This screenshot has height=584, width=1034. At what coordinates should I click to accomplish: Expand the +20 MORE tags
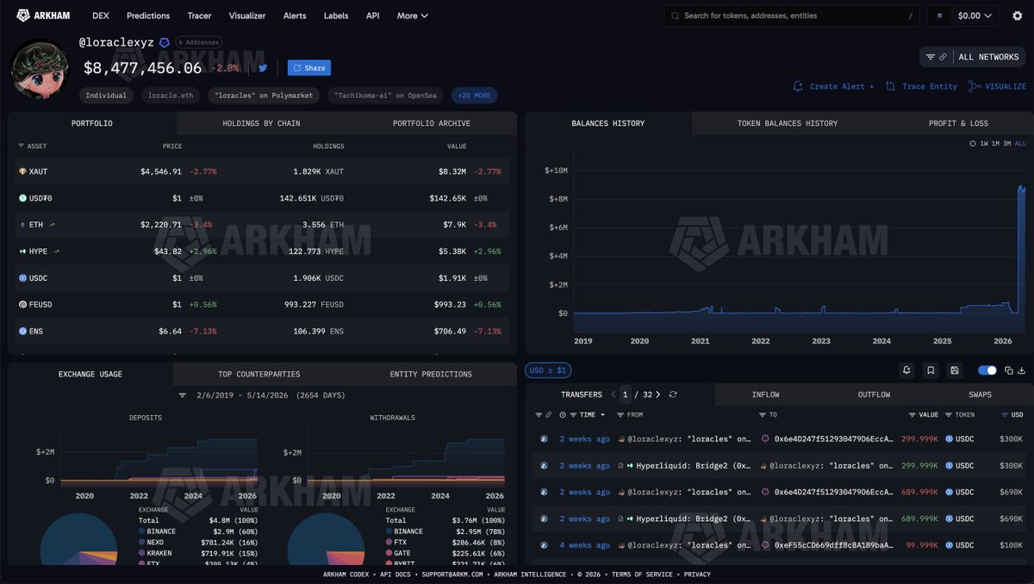pos(474,96)
